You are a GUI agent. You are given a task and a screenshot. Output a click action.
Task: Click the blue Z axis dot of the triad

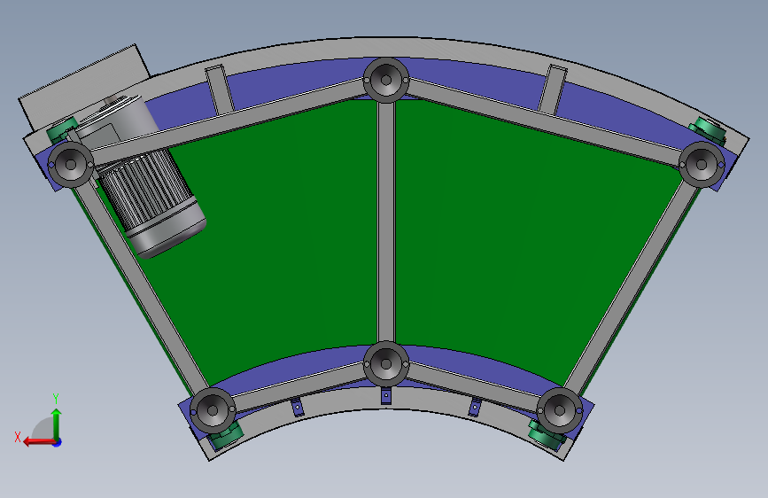[x=58, y=442]
